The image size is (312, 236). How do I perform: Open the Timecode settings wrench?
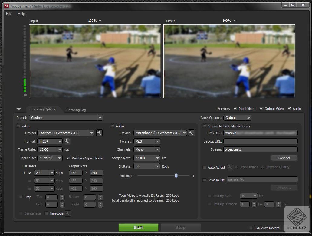click(68, 213)
